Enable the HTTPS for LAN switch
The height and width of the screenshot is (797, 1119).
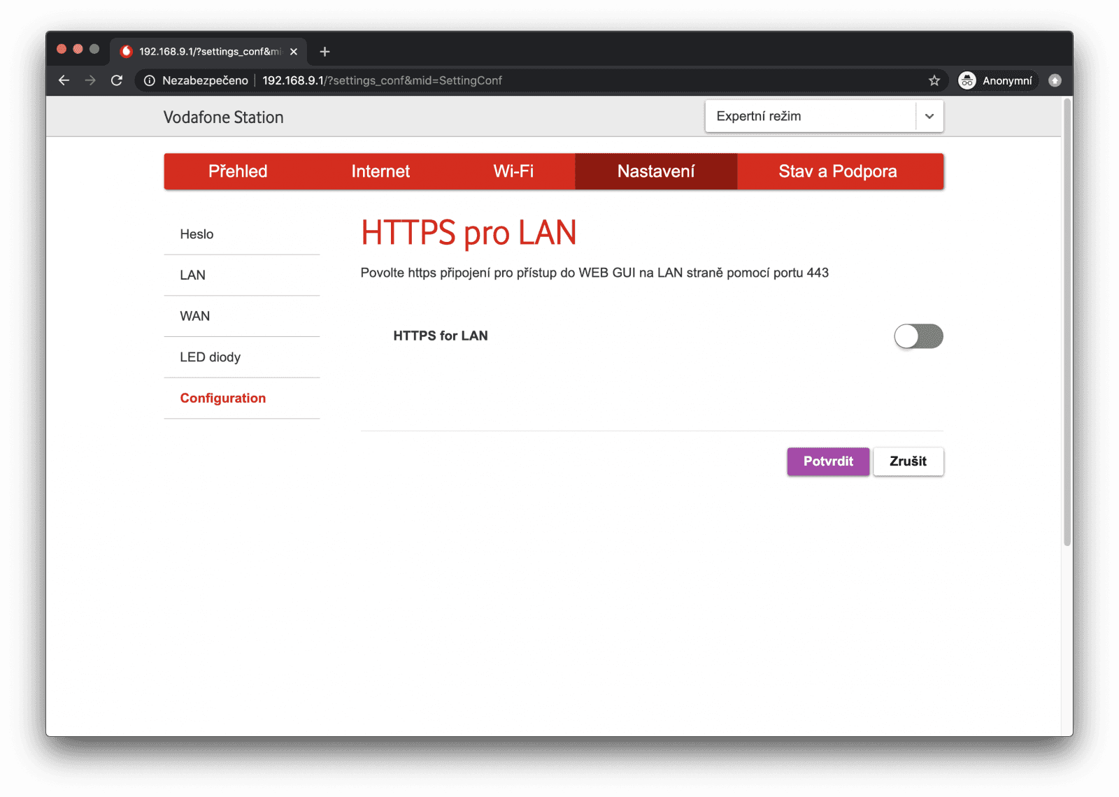918,336
